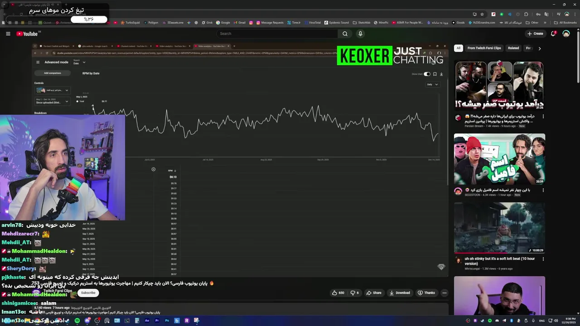This screenshot has height=326, width=580.
Task: Select the Related filter chip
Action: click(513, 48)
